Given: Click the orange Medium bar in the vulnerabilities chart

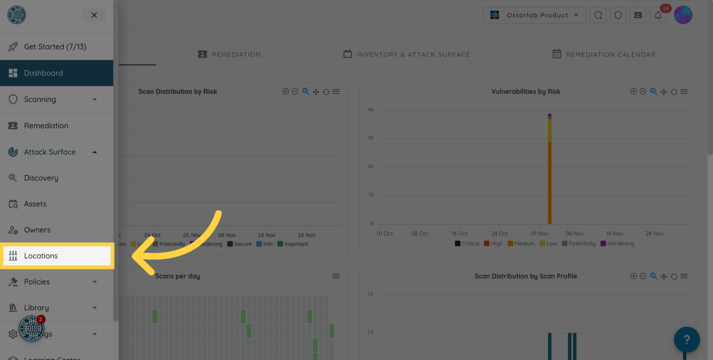Looking at the screenshot, I should [x=550, y=182].
